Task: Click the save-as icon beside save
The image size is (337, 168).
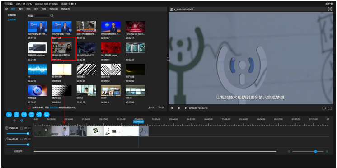Action: tap(31, 115)
